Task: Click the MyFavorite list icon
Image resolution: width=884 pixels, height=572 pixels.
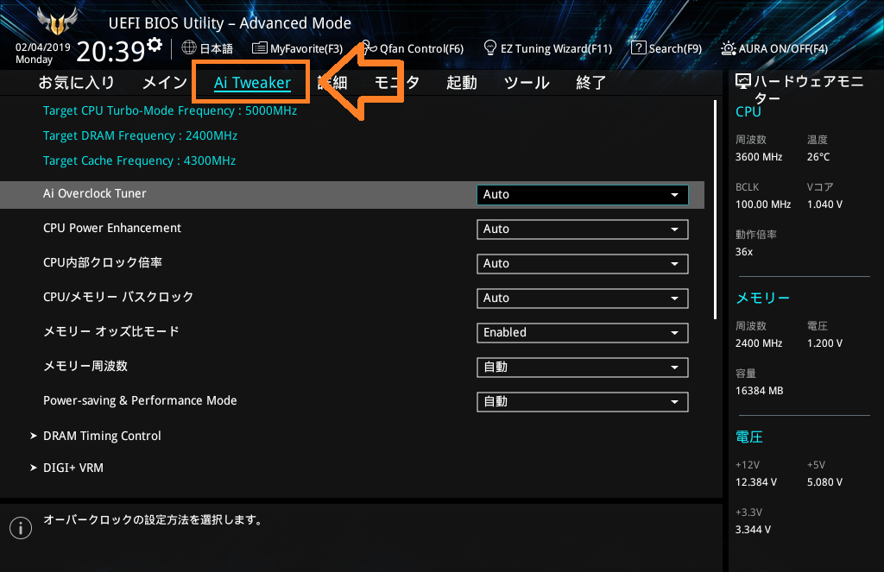Action: click(259, 48)
